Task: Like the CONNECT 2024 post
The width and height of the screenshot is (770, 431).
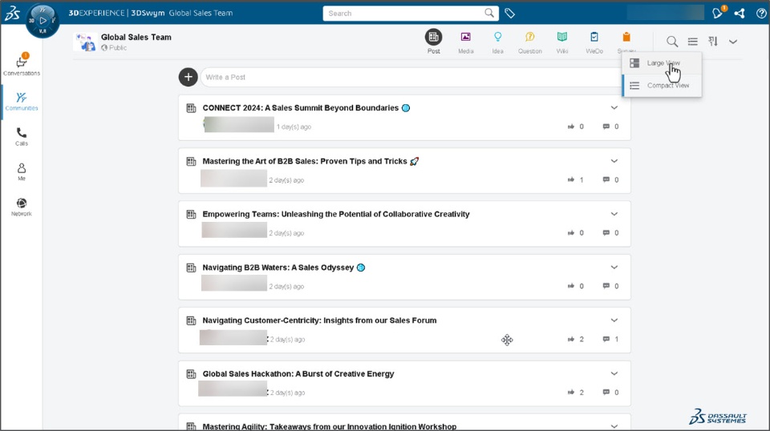Action: click(x=571, y=127)
